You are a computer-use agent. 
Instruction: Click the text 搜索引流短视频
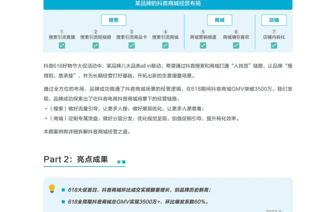tap(95, 37)
